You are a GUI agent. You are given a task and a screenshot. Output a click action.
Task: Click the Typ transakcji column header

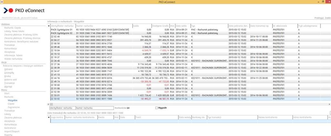tap(232, 117)
